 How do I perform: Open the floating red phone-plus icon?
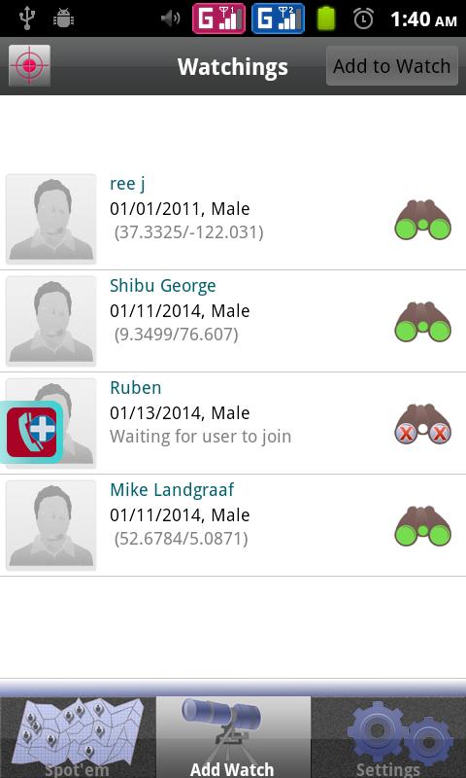pos(32,432)
